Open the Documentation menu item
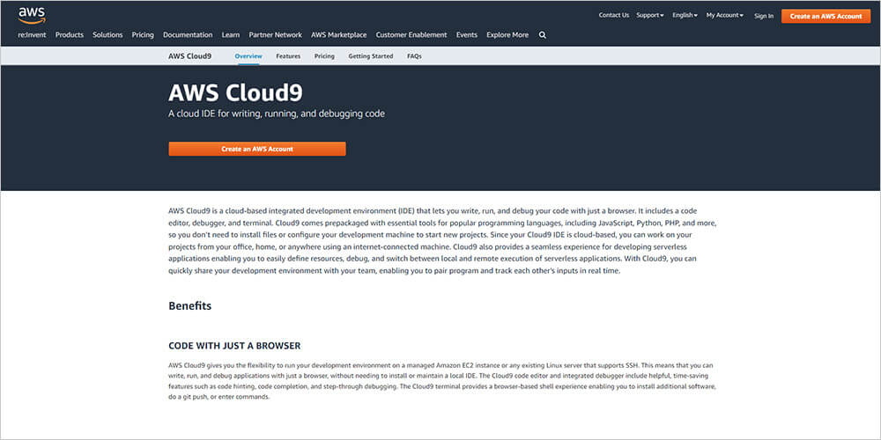This screenshot has height=440, width=881. click(x=188, y=35)
